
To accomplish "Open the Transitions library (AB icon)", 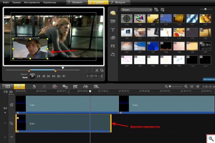I will 113,21.
